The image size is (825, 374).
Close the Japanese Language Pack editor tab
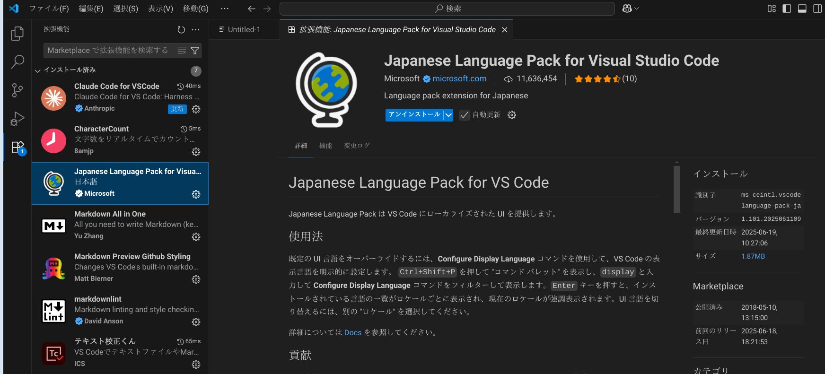[504, 30]
